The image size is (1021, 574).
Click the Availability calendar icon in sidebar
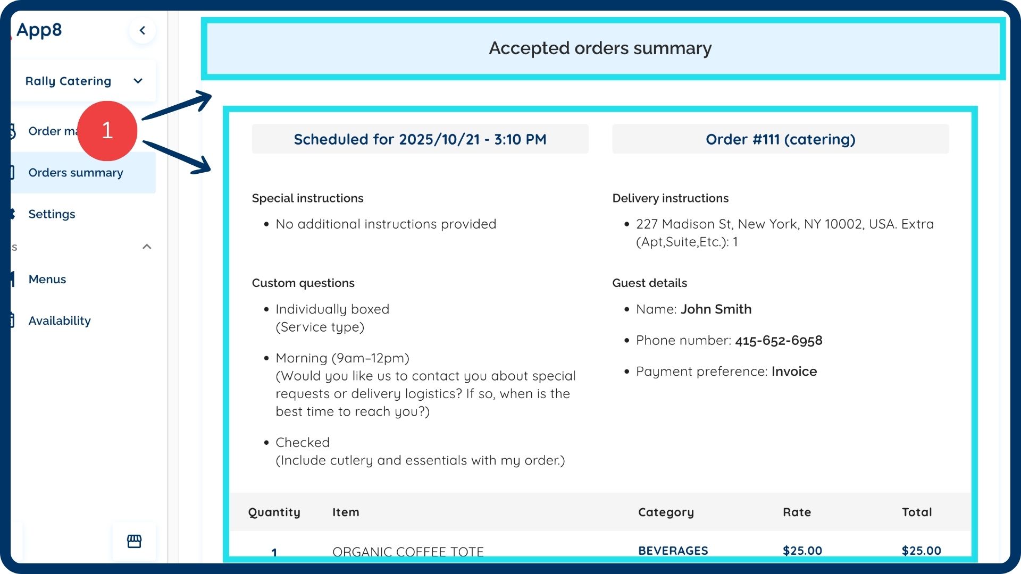(12, 320)
